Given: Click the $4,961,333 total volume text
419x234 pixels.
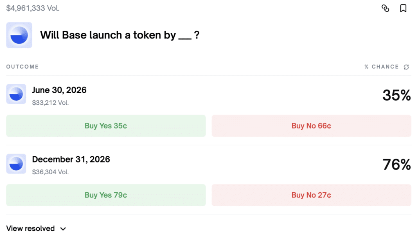Looking at the screenshot, I should click(33, 8).
